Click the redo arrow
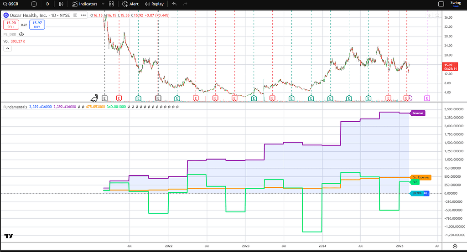The height and width of the screenshot is (252, 467). [x=186, y=4]
